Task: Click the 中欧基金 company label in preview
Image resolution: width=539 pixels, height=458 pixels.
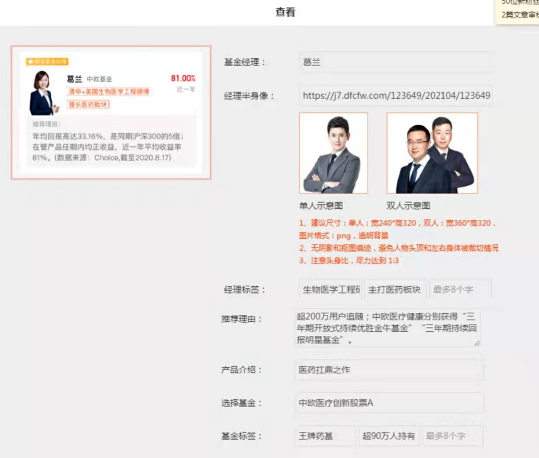Action: [x=100, y=79]
